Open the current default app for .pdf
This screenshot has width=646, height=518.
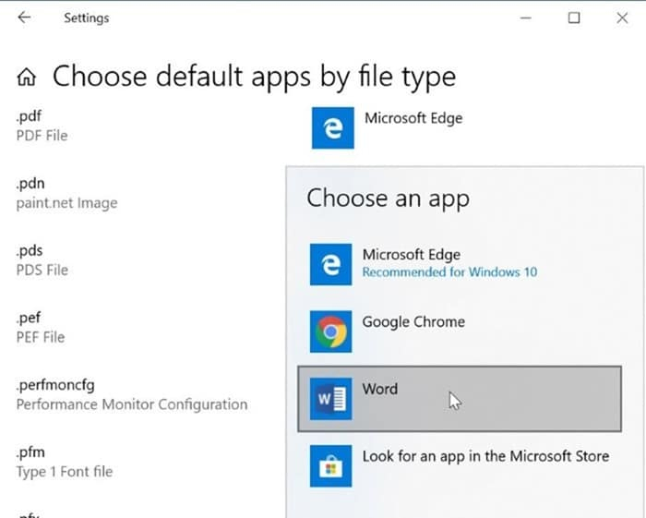click(x=413, y=118)
